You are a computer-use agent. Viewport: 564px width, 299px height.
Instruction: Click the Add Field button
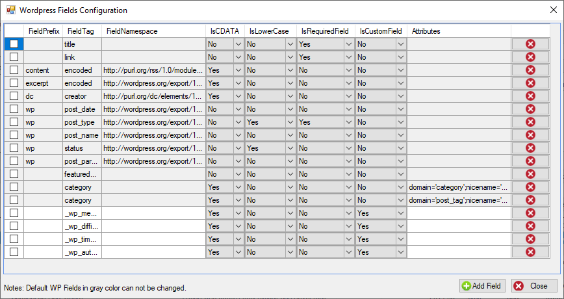pyautogui.click(x=482, y=286)
